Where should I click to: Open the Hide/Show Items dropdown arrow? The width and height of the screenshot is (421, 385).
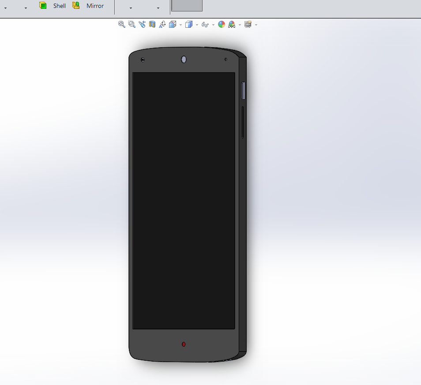(x=213, y=24)
